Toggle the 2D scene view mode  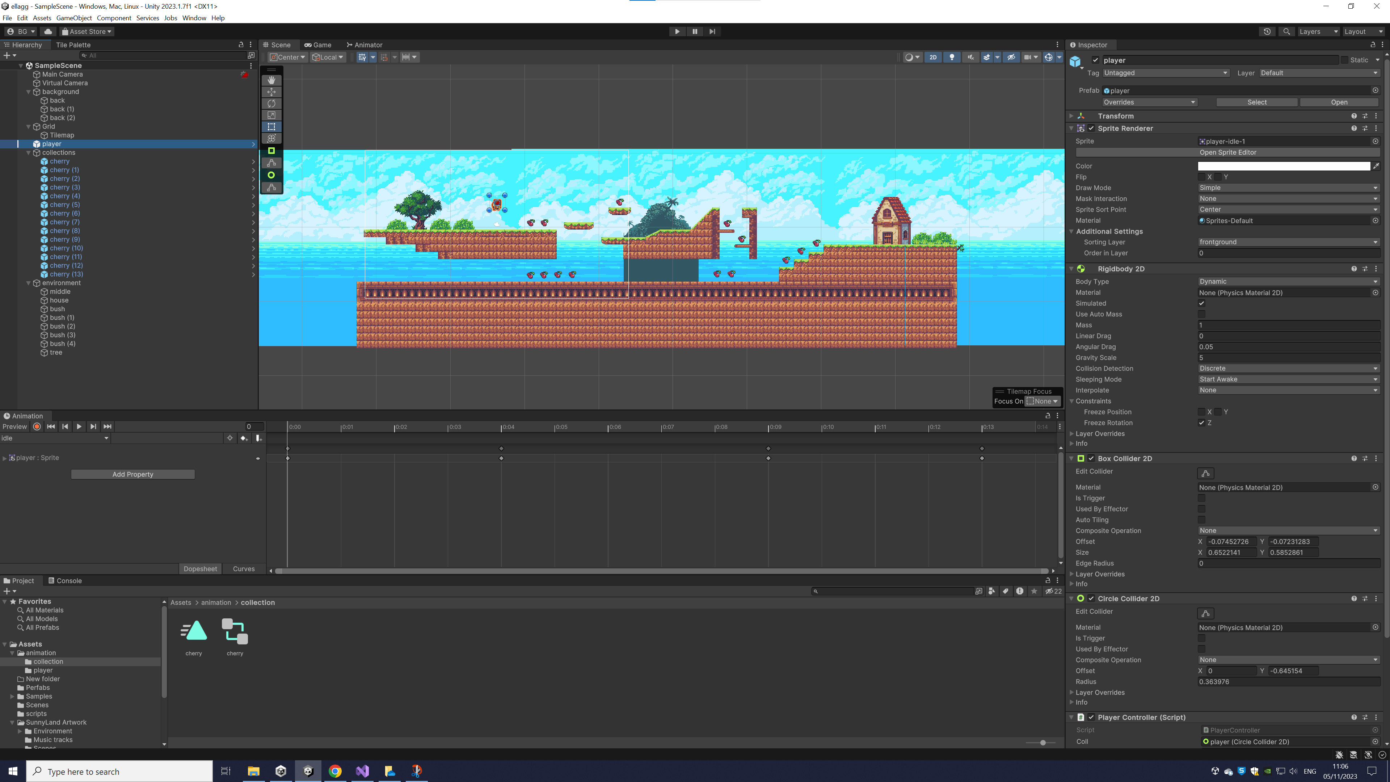coord(933,57)
